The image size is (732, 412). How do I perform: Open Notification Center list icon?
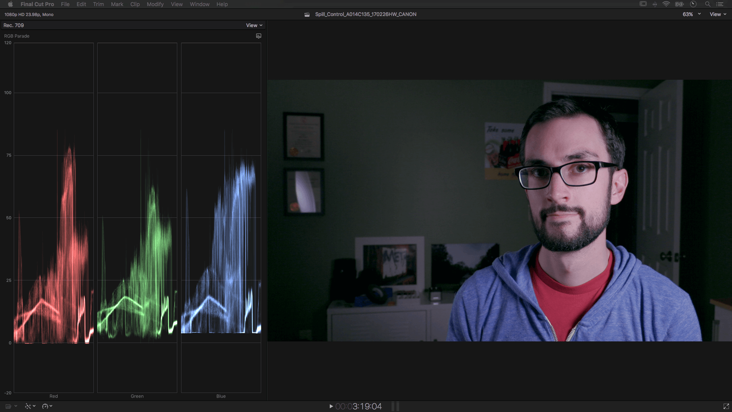(x=720, y=4)
